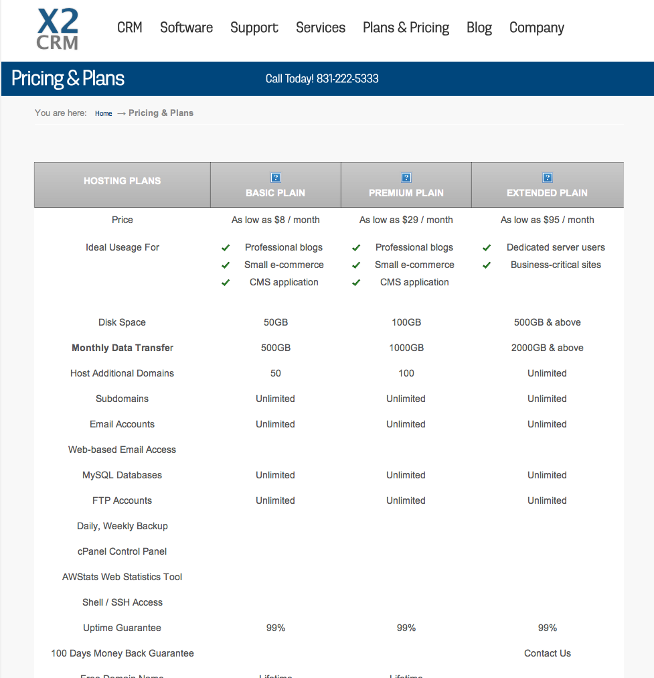Click the checkmark beside Dedicated server users
Image resolution: width=654 pixels, height=678 pixels.
click(487, 247)
